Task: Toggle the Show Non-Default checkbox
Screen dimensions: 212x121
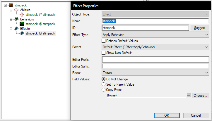Action: (103, 53)
